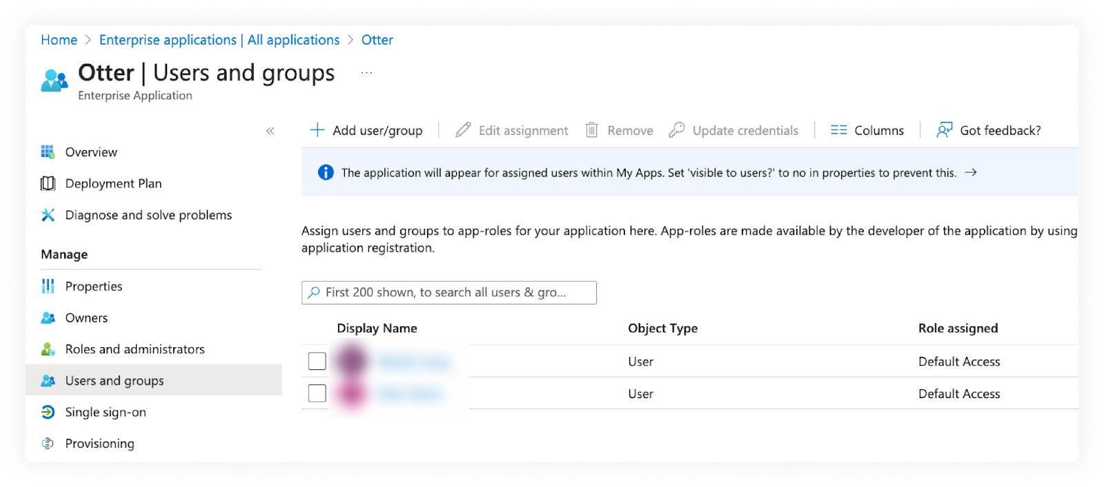Image resolution: width=1104 pixels, height=487 pixels.
Task: Click the second row's blurred display name
Action: tap(410, 393)
